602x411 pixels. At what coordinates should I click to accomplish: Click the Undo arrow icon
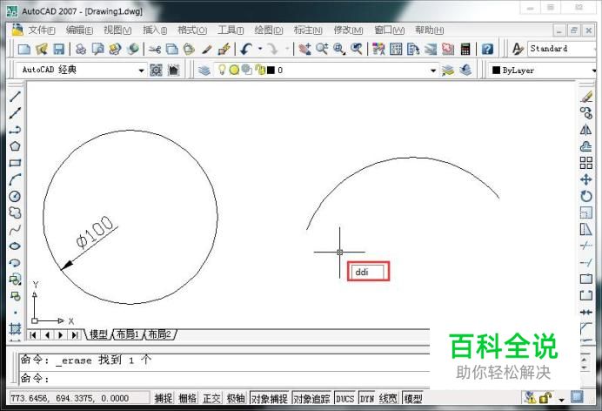pos(246,49)
